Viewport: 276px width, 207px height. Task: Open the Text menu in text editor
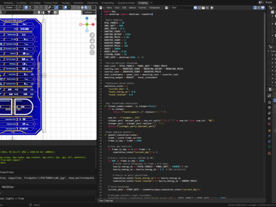pyautogui.click(x=117, y=7)
